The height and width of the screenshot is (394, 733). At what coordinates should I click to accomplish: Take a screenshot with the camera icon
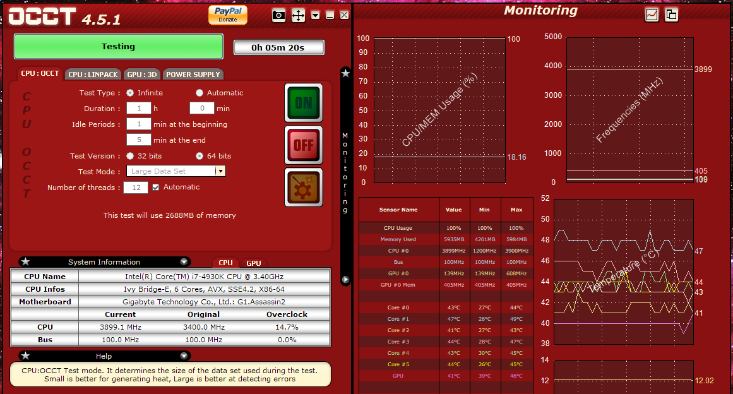pyautogui.click(x=278, y=15)
